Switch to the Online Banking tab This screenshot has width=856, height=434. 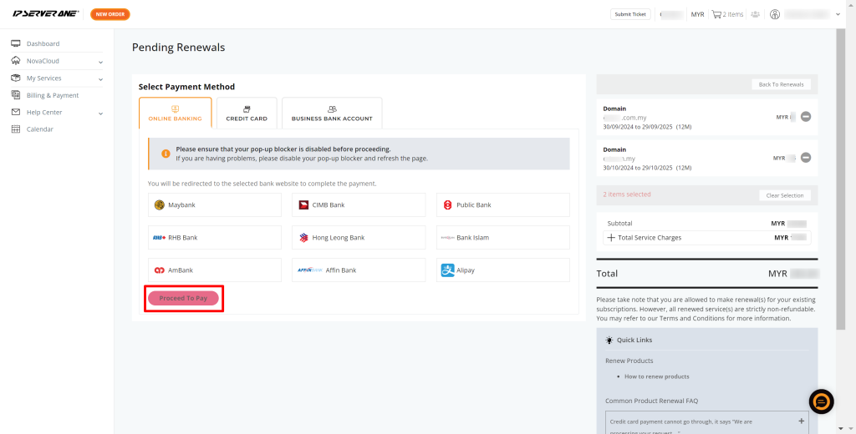(176, 113)
